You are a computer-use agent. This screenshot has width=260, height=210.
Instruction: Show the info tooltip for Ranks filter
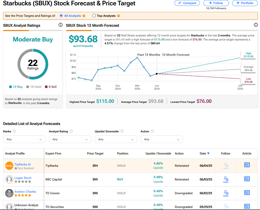click(x=15, y=131)
